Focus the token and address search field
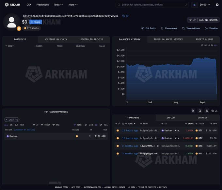Image resolution: width=222 pixels, height=190 pixels. (x=152, y=5)
